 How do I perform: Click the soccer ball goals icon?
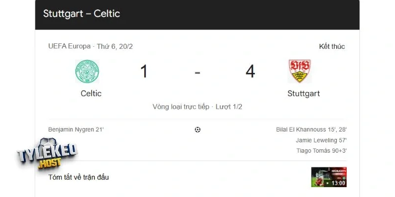pyautogui.click(x=197, y=130)
